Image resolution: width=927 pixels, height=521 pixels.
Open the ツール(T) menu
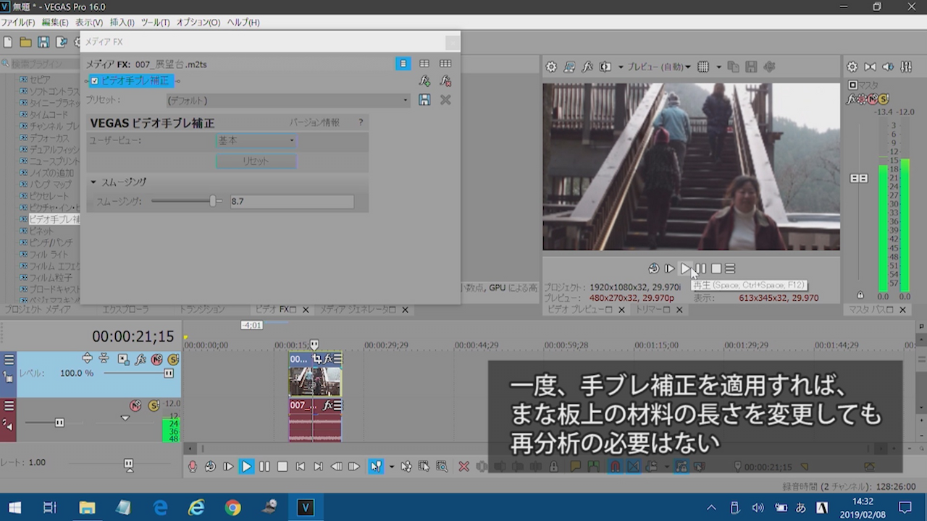point(154,22)
